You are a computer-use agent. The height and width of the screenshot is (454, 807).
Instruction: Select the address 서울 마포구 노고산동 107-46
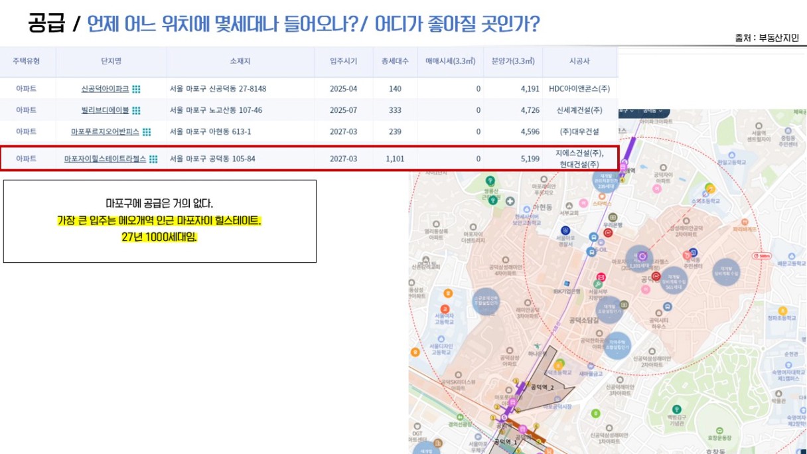(x=216, y=110)
